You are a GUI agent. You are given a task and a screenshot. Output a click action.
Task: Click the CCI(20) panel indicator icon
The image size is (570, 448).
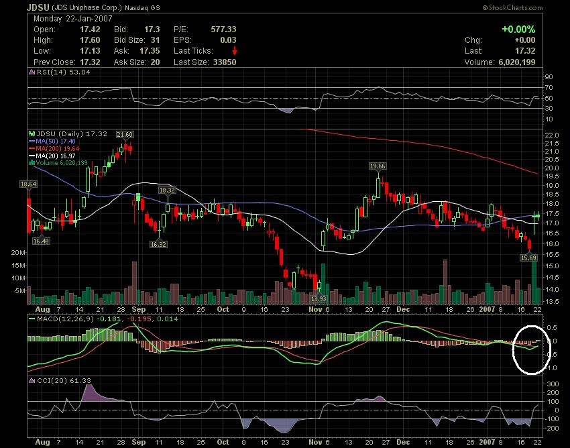(x=32, y=380)
